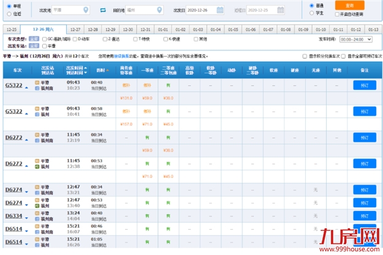This screenshot has height=255, width=383.
Task: Book the D6334 train
Action: pyautogui.click(x=365, y=216)
